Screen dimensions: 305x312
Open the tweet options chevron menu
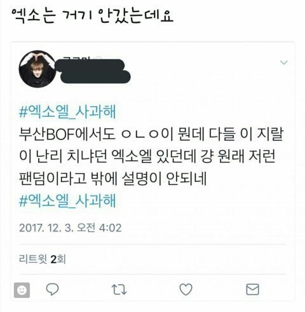pyautogui.click(x=284, y=62)
